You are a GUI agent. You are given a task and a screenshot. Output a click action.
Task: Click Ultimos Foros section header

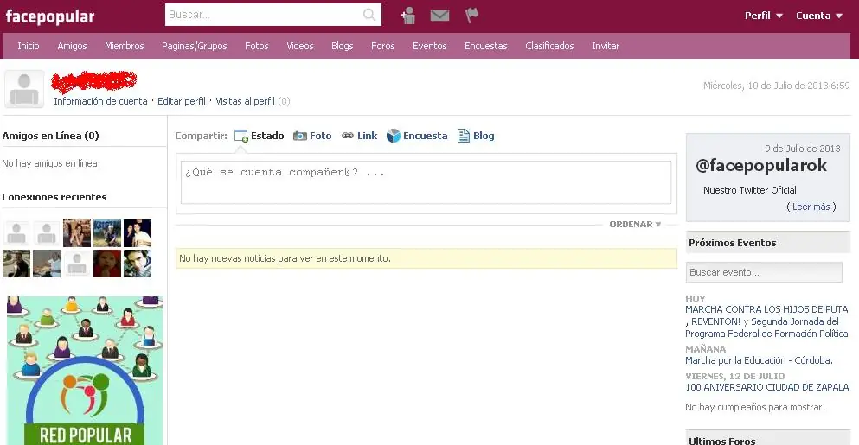767,438
